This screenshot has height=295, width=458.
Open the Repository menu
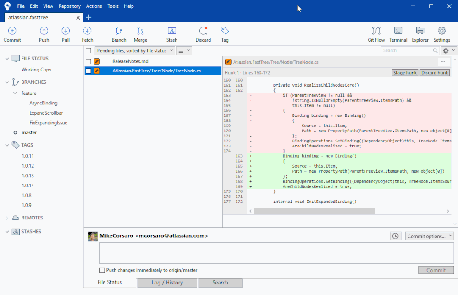[70, 6]
